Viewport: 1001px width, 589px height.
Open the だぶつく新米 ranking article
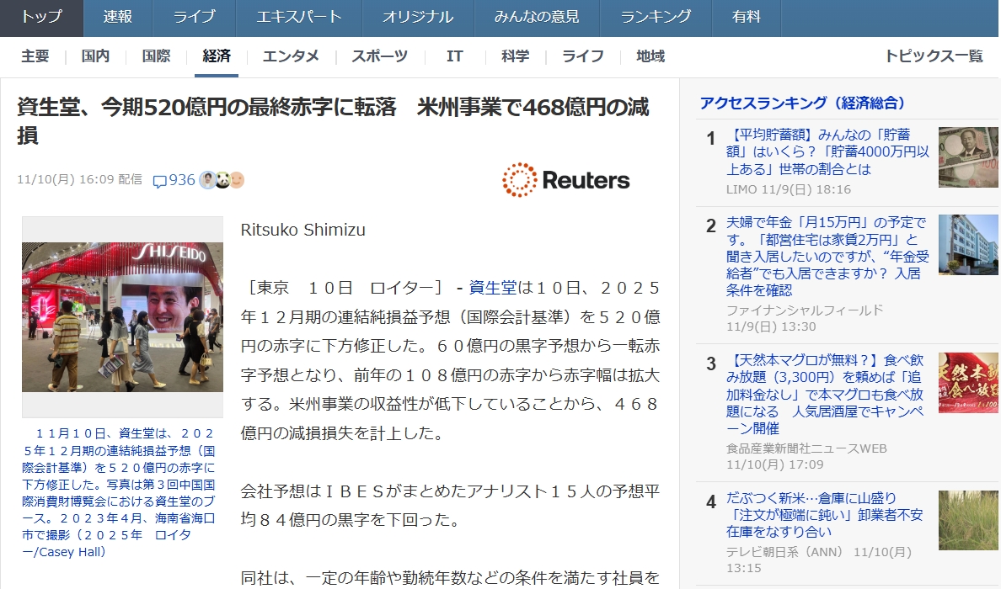(x=824, y=515)
